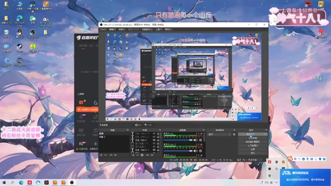Open the Steam desktop shortcut
Image resolution: width=331 pixels, height=186 pixels.
19,48
